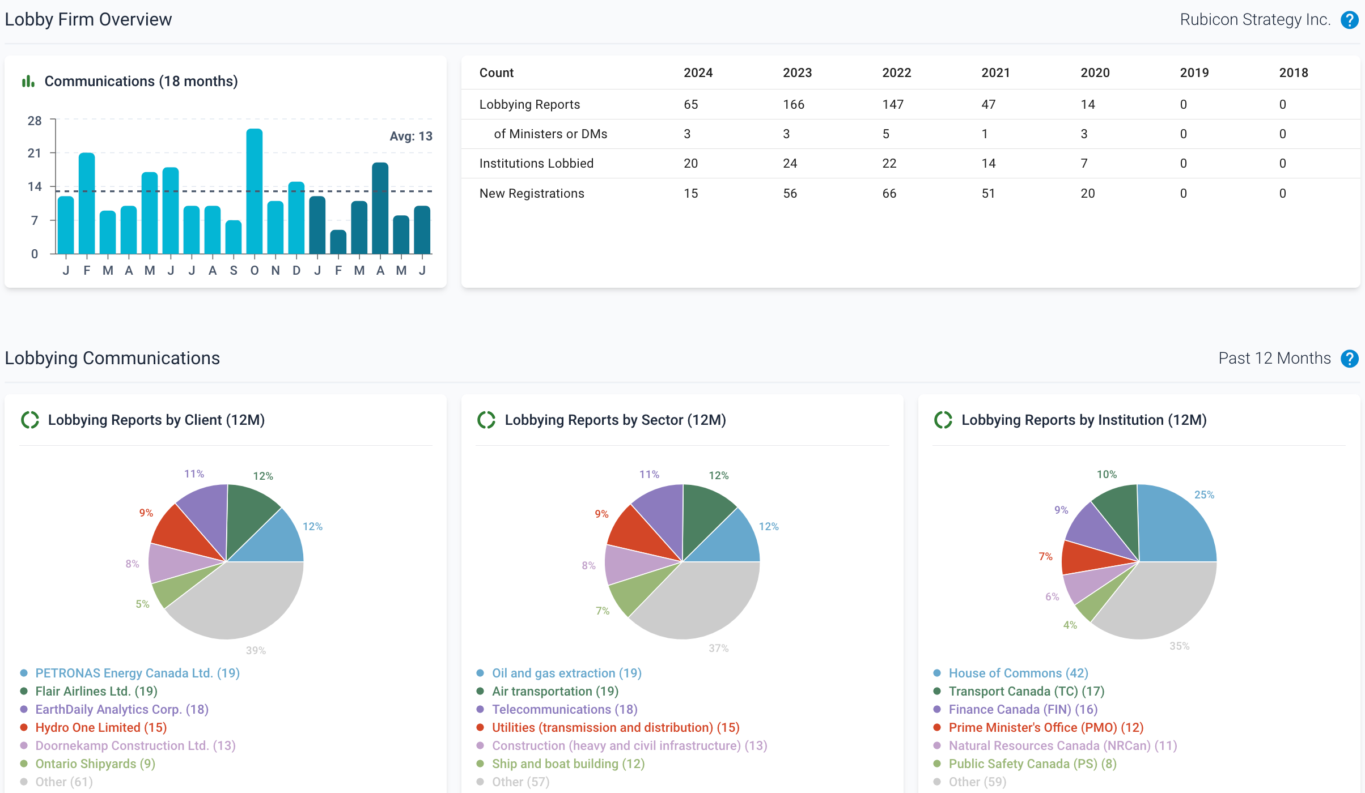Select Air transportation sector
1365x793 pixels.
pos(555,691)
